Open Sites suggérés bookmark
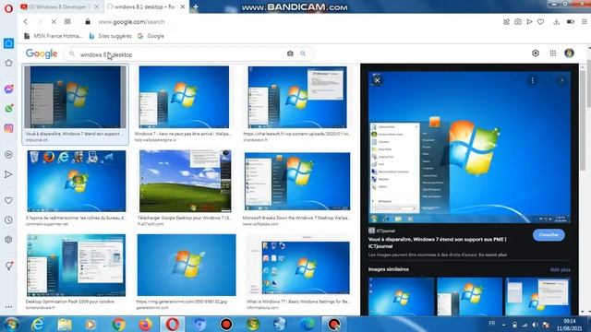The width and height of the screenshot is (591, 332). point(111,36)
